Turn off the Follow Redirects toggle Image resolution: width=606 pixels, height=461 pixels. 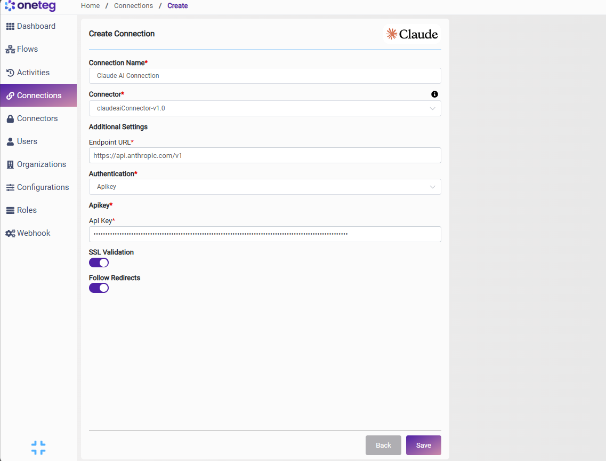(x=99, y=288)
